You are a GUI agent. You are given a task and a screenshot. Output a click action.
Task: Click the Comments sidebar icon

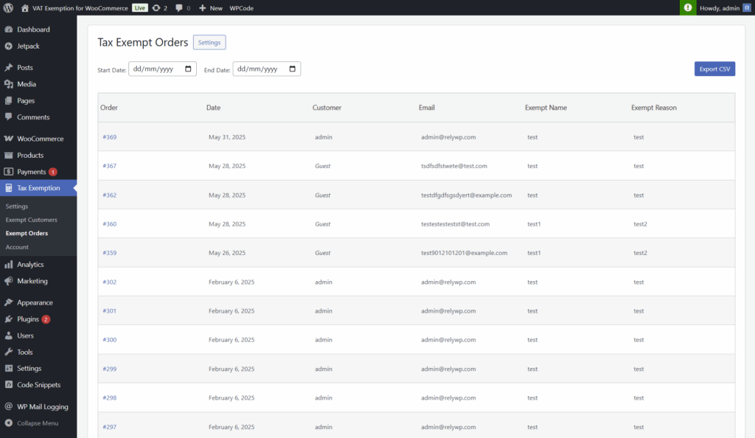[9, 117]
